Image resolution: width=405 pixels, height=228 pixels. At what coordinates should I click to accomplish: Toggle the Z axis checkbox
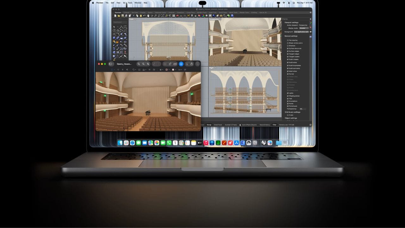click(288, 115)
